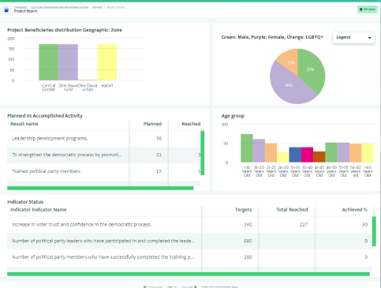Viewport: 381px width, 288px height.
Task: Select the 'political party leaders' indicator row
Action: [x=189, y=241]
